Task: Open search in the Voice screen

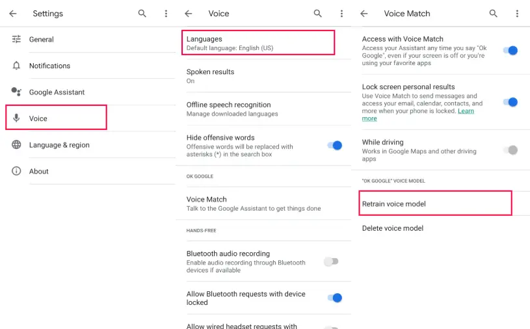Action: click(x=318, y=14)
